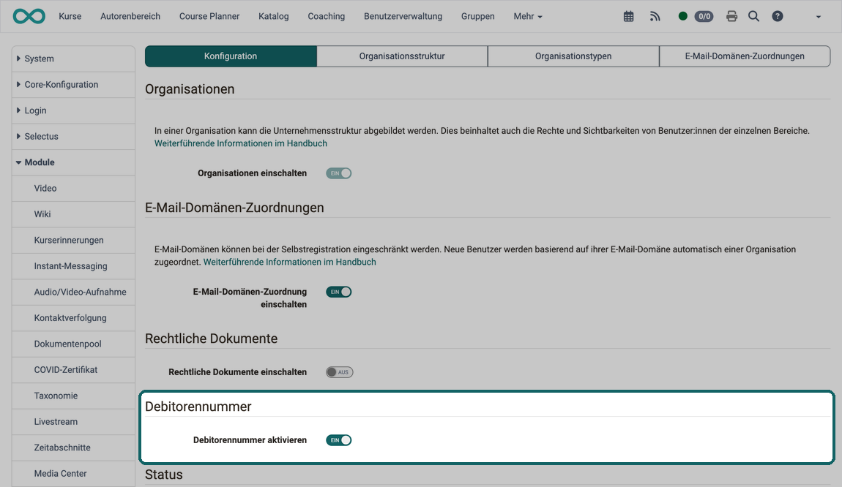
Task: Open the handbook link under E-Mail-Domänen-Zuordnungen
Action: [x=289, y=263]
